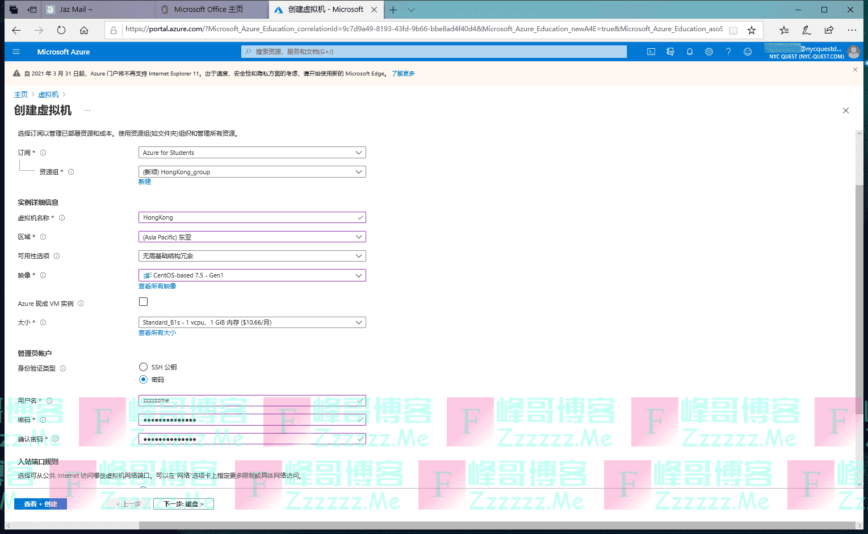868x534 pixels.
Task: Open the Azure portal hamburger menu
Action: [16, 52]
